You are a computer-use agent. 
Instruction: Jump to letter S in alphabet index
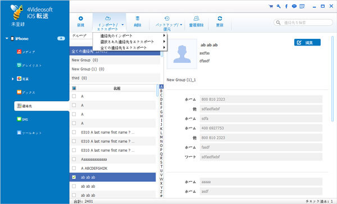(x=161, y=162)
